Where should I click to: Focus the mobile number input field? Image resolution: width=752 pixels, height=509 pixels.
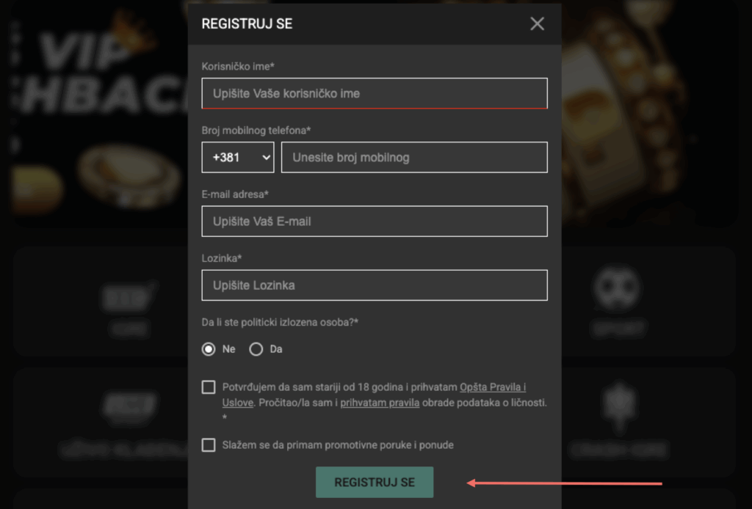click(414, 157)
